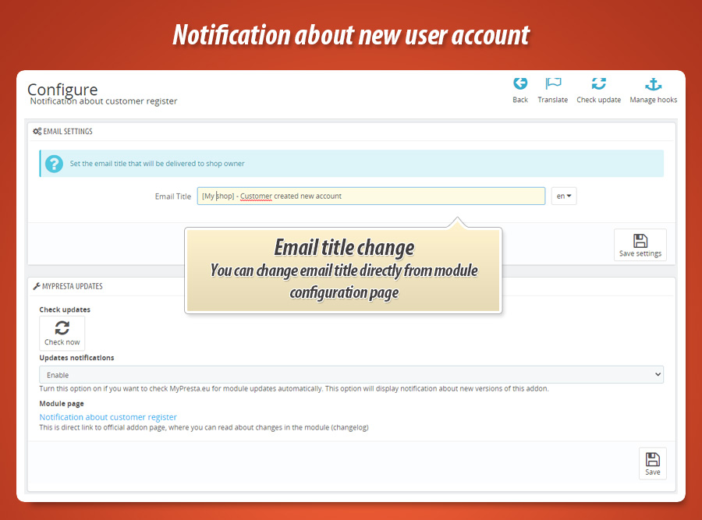
Task: Expand the language selector chevron
Action: (569, 196)
